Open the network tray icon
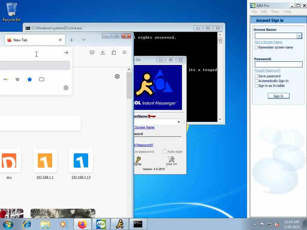 tap(270, 224)
